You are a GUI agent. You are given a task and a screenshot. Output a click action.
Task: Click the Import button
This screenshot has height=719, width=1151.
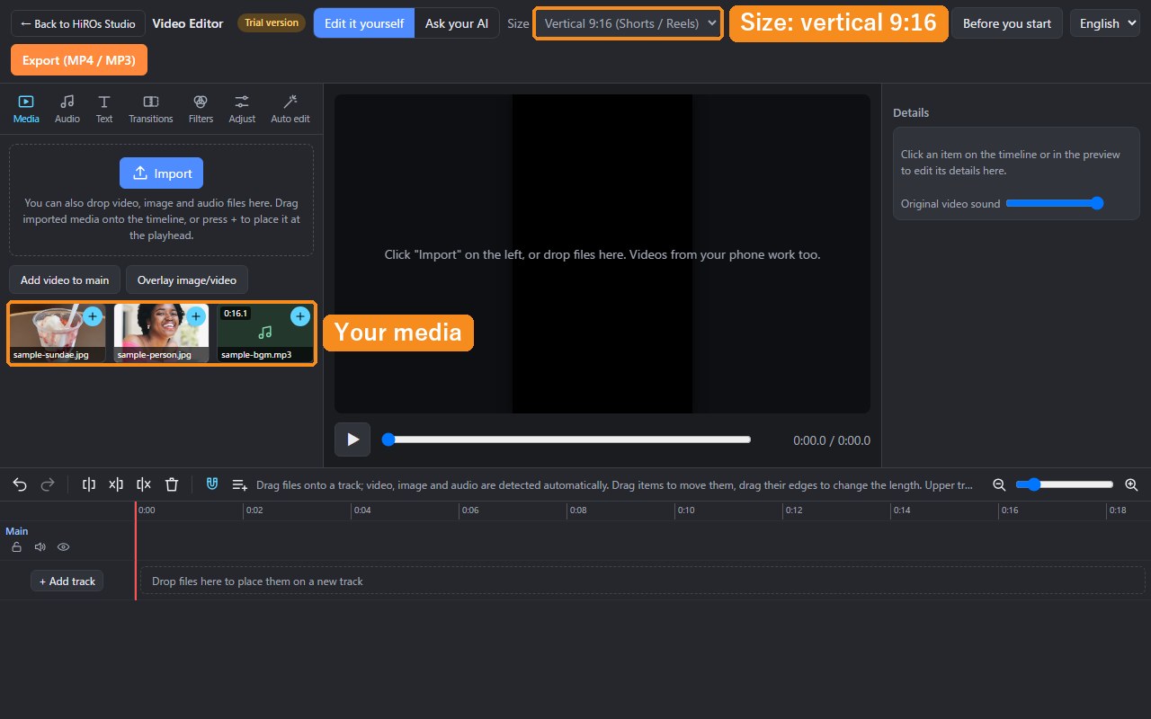162,173
